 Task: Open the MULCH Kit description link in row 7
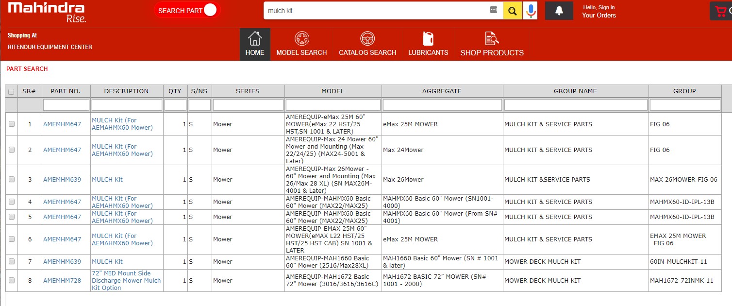click(x=107, y=262)
